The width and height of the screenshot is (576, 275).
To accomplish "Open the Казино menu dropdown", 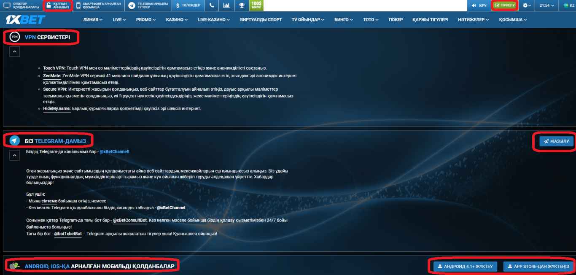I will [x=177, y=20].
